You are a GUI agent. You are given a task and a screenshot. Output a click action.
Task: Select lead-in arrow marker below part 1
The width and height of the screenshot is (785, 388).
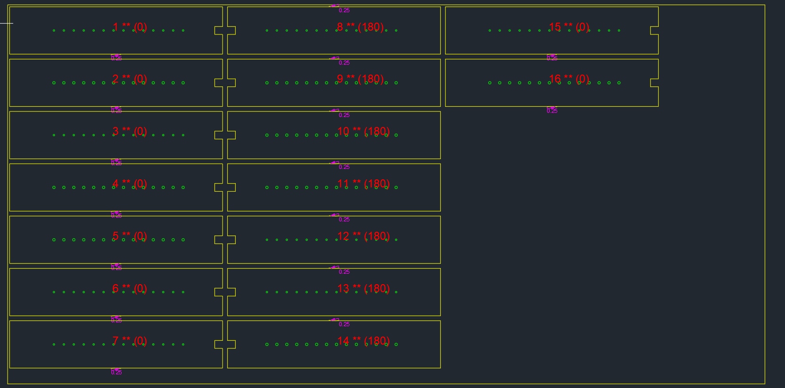pyautogui.click(x=116, y=56)
